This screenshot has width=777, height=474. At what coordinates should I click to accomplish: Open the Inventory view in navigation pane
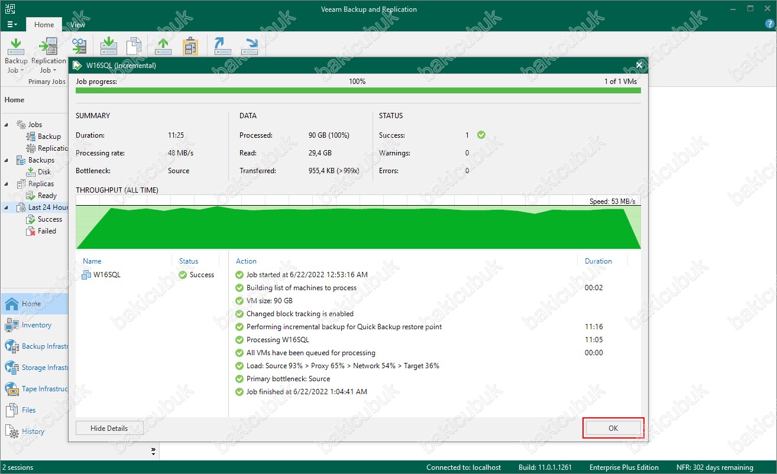pyautogui.click(x=36, y=325)
